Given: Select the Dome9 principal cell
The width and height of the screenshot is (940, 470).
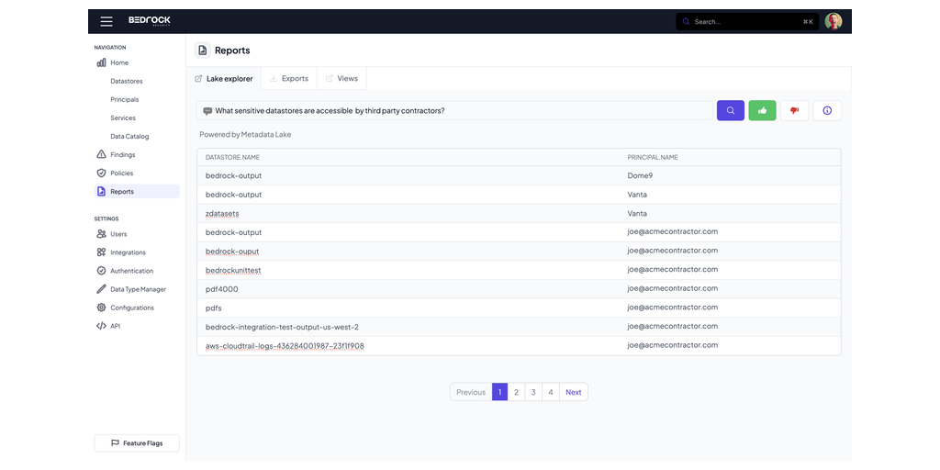Looking at the screenshot, I should (x=639, y=175).
